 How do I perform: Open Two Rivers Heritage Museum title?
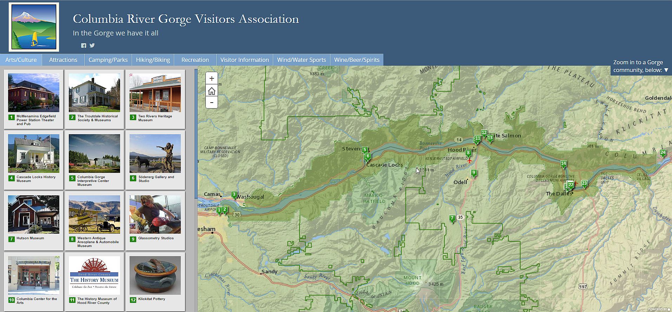pyautogui.click(x=155, y=118)
